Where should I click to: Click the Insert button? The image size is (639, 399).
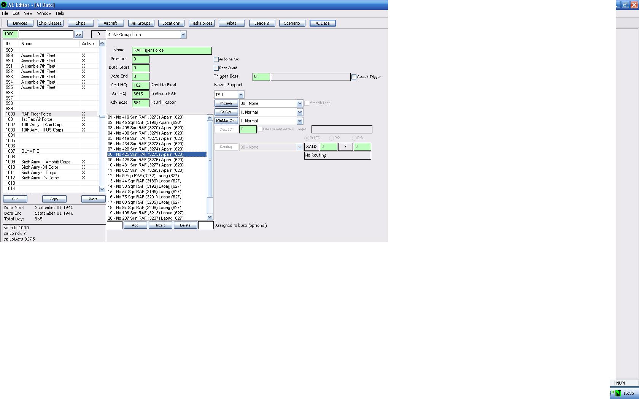pos(160,225)
